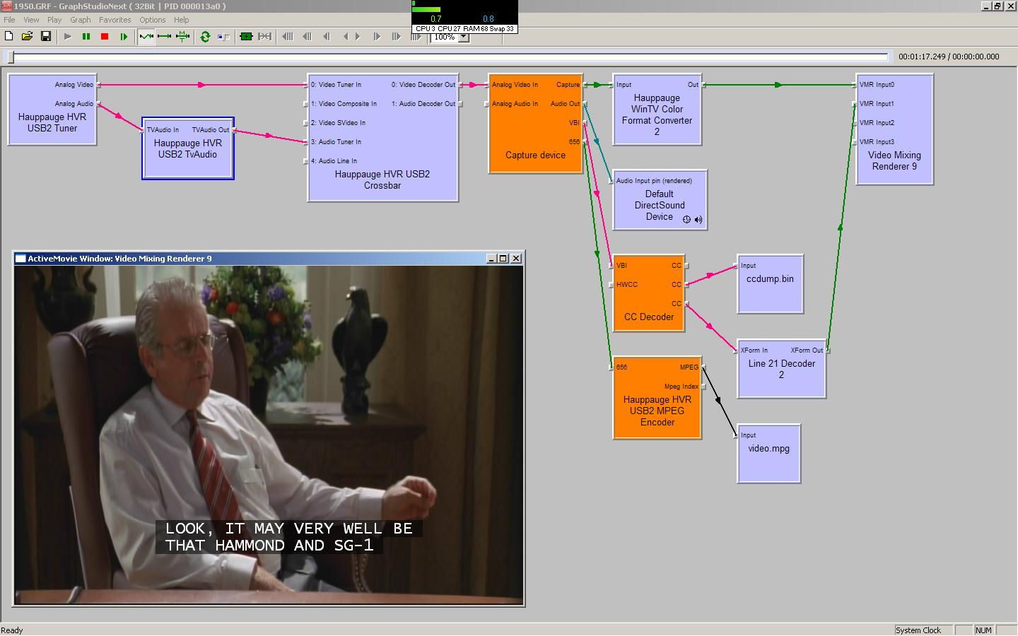Click the 'VMR Input3' pin label

pyautogui.click(x=877, y=142)
